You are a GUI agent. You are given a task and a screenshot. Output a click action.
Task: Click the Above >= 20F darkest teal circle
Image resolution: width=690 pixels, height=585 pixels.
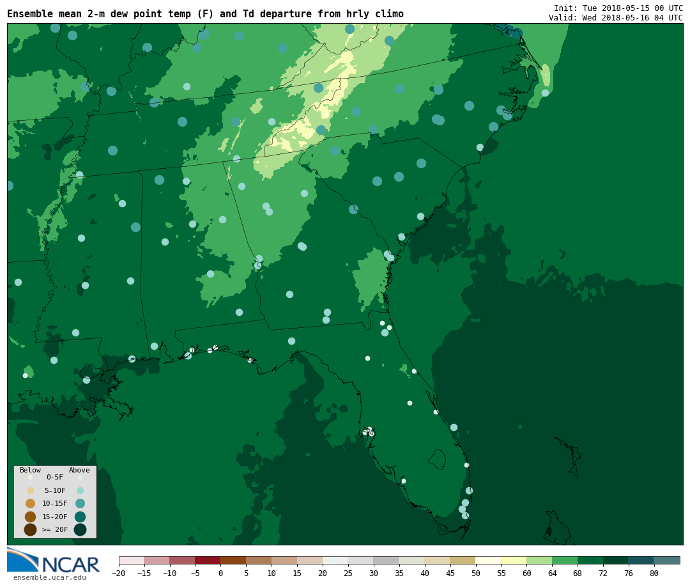click(x=80, y=529)
